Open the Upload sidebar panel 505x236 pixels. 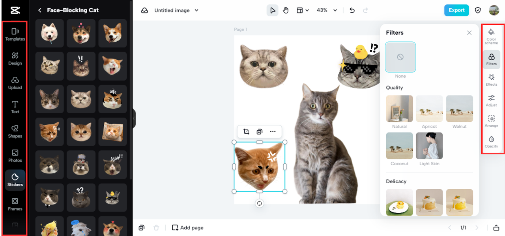click(15, 83)
